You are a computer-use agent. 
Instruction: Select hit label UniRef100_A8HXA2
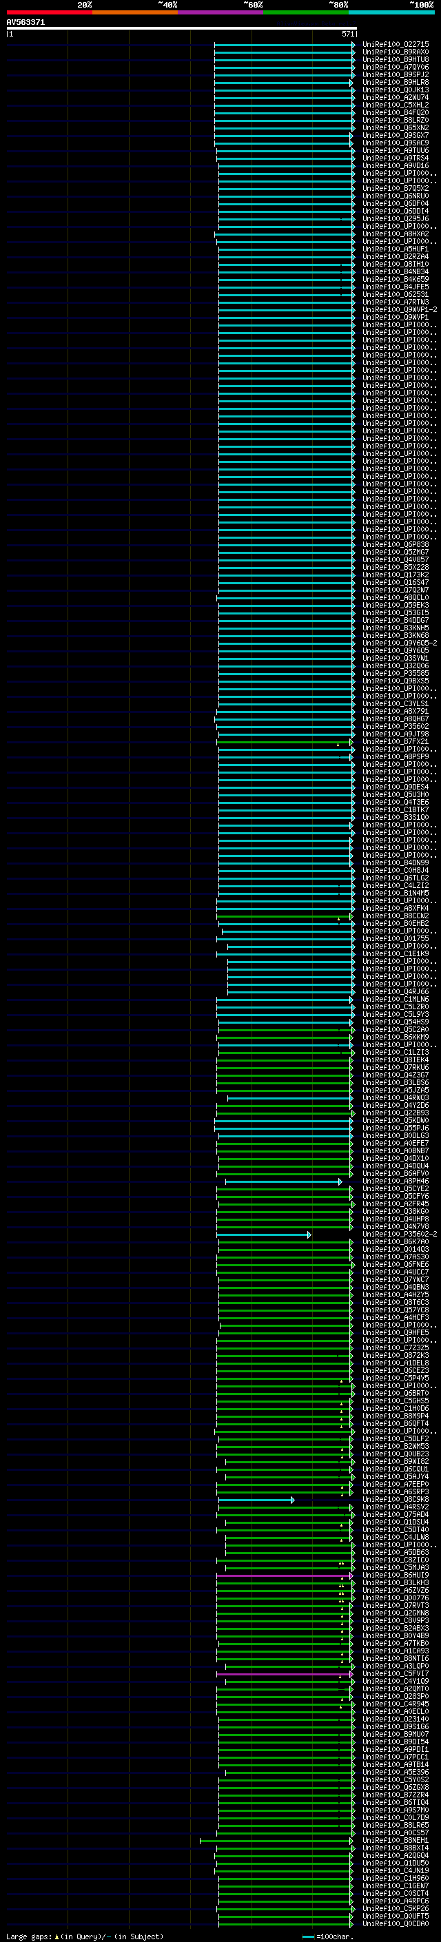tap(395, 234)
